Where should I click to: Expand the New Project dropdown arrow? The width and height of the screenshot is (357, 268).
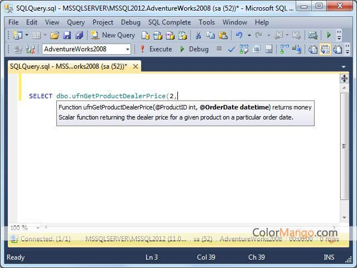pos(27,35)
